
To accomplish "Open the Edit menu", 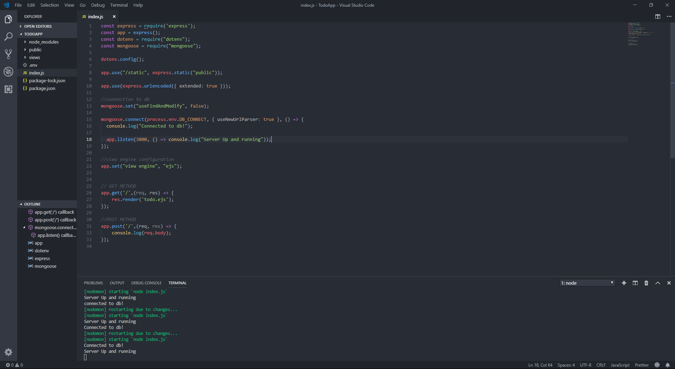I will coord(31,5).
